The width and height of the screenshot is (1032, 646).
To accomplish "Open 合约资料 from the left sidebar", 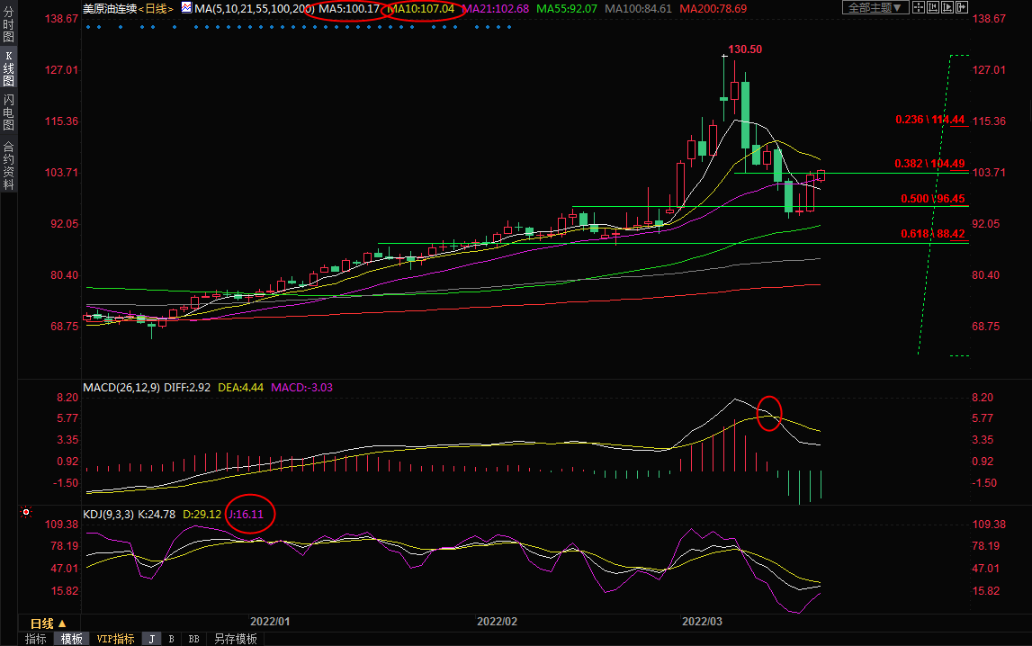I will coord(8,166).
